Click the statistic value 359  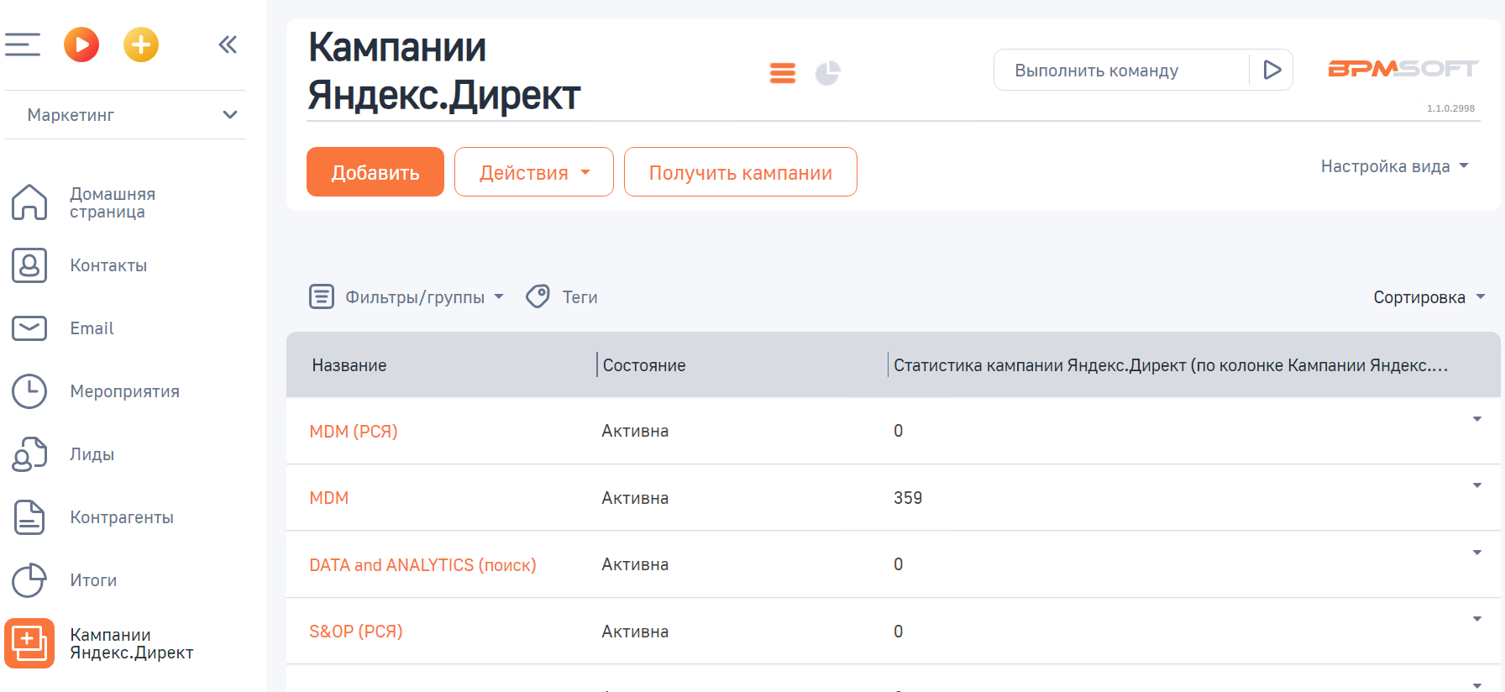pyautogui.click(x=908, y=498)
